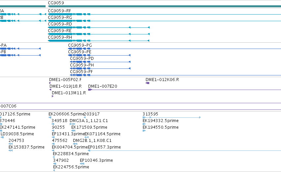Click the EK194332.5prime label
This screenshot has height=172, width=281.
point(160,121)
